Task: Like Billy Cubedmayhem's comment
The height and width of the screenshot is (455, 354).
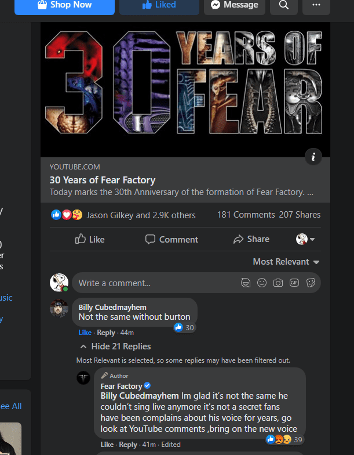Action: coord(85,333)
